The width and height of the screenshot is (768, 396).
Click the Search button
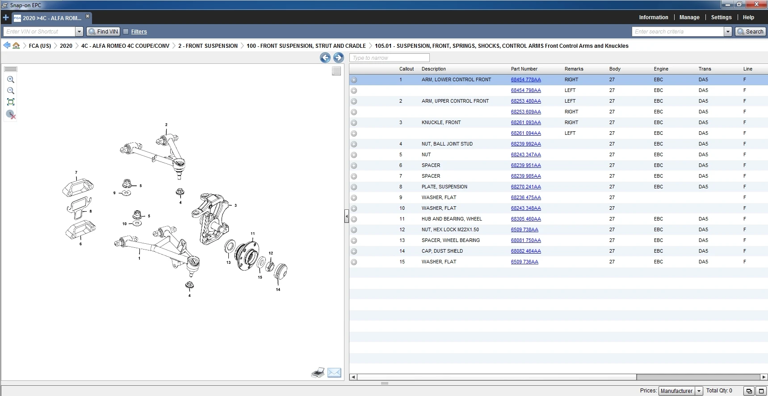pos(751,32)
